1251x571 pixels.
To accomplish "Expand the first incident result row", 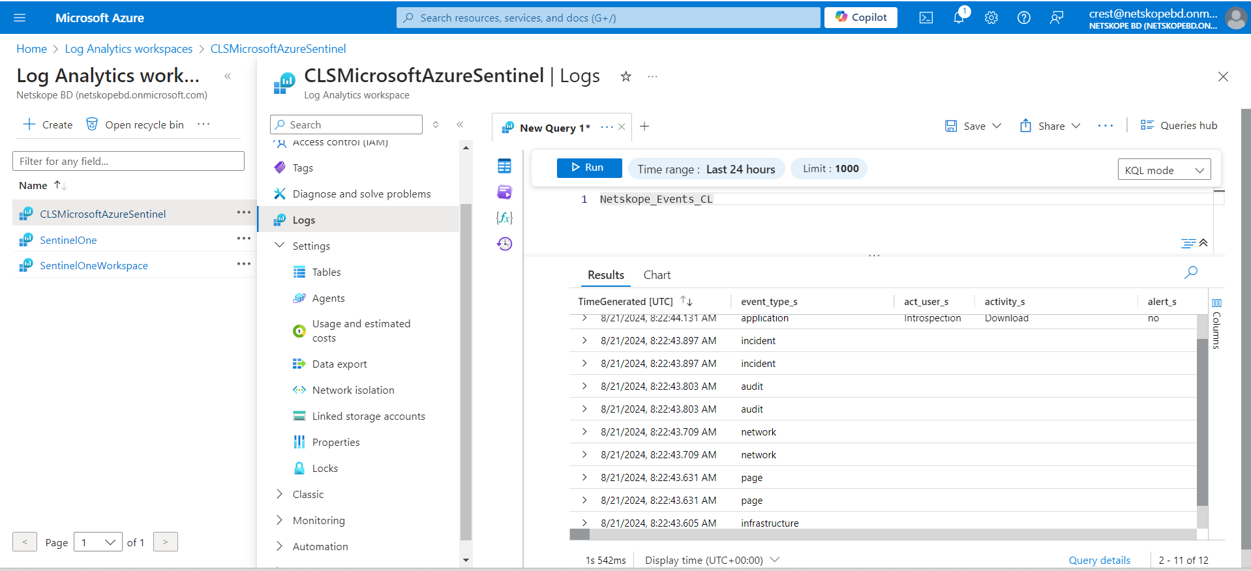I will point(584,341).
